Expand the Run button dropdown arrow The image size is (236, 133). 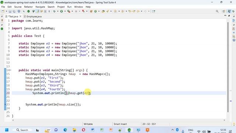[x=65, y=11]
